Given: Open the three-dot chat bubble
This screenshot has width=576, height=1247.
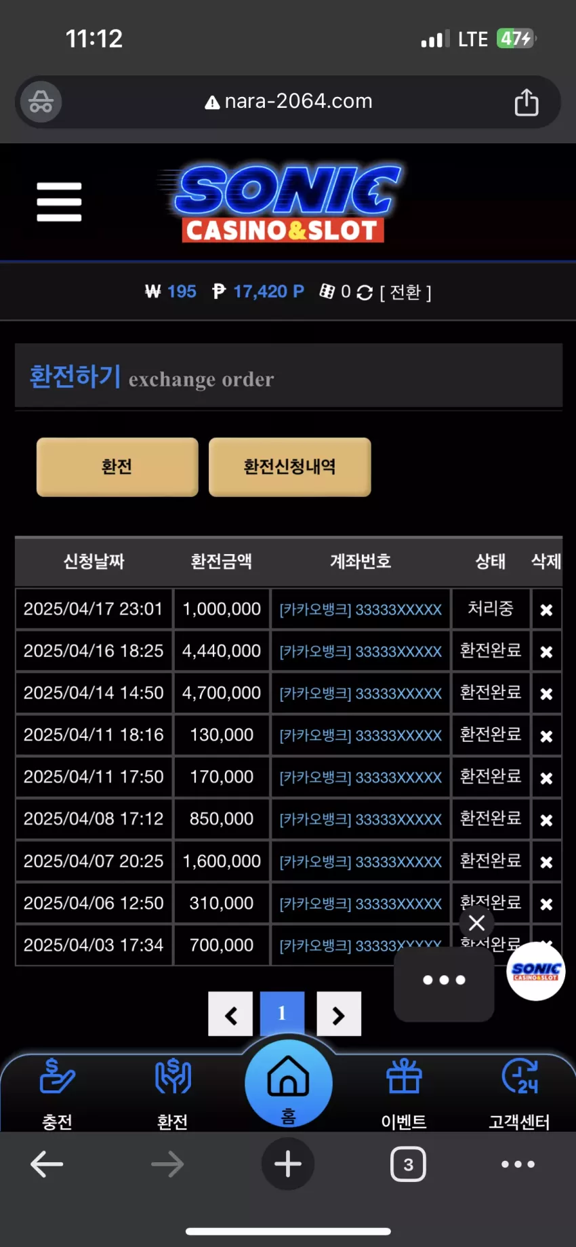Looking at the screenshot, I should click(444, 981).
